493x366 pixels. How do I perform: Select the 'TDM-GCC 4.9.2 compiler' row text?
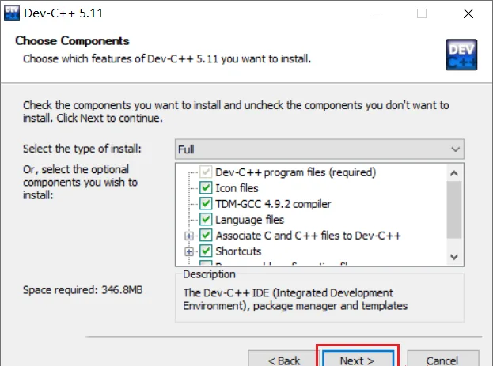[x=273, y=204]
